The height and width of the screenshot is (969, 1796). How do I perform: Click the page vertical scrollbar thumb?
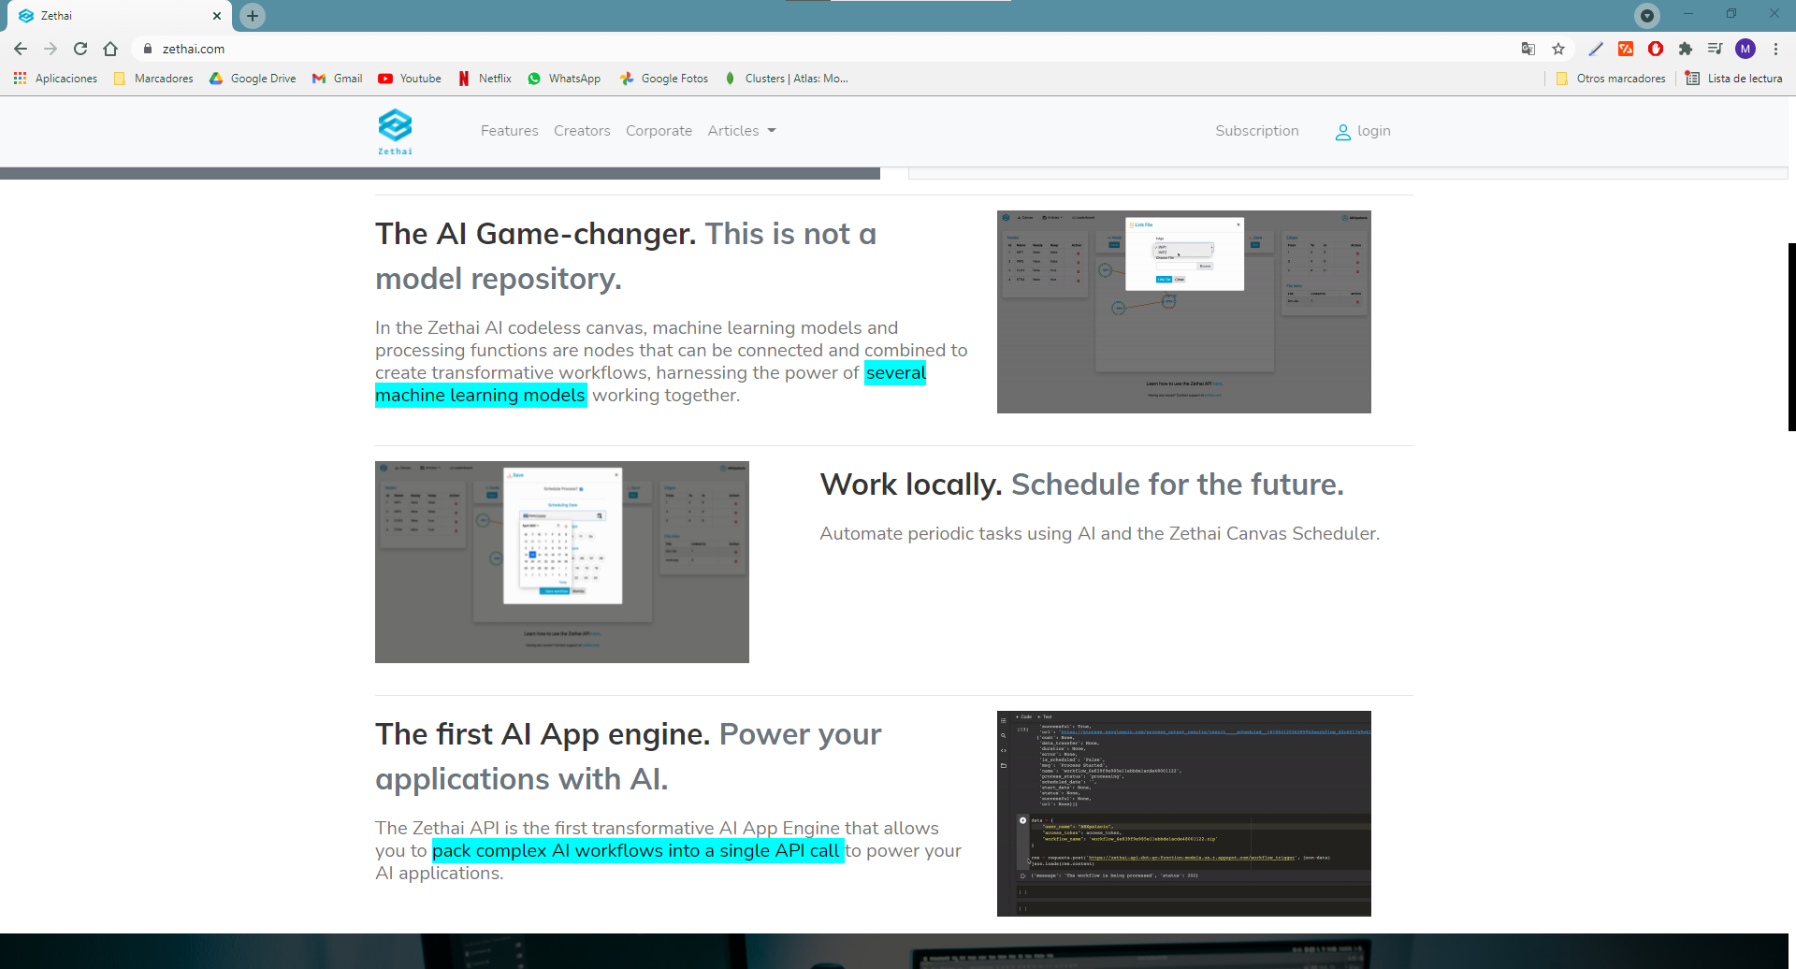point(1792,337)
